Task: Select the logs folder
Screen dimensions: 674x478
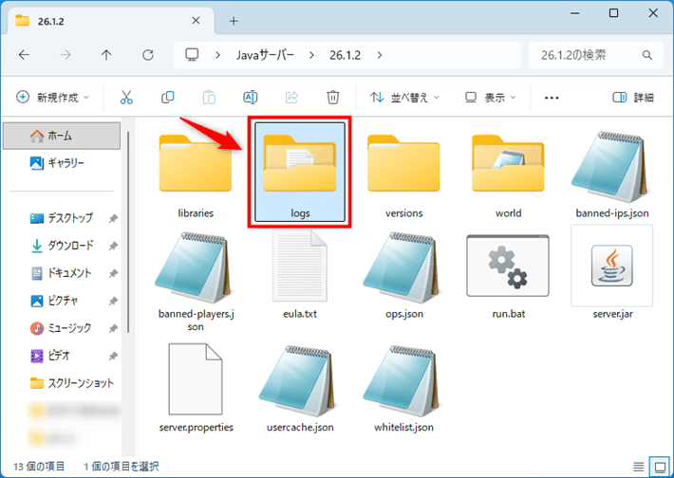Action: click(x=300, y=173)
